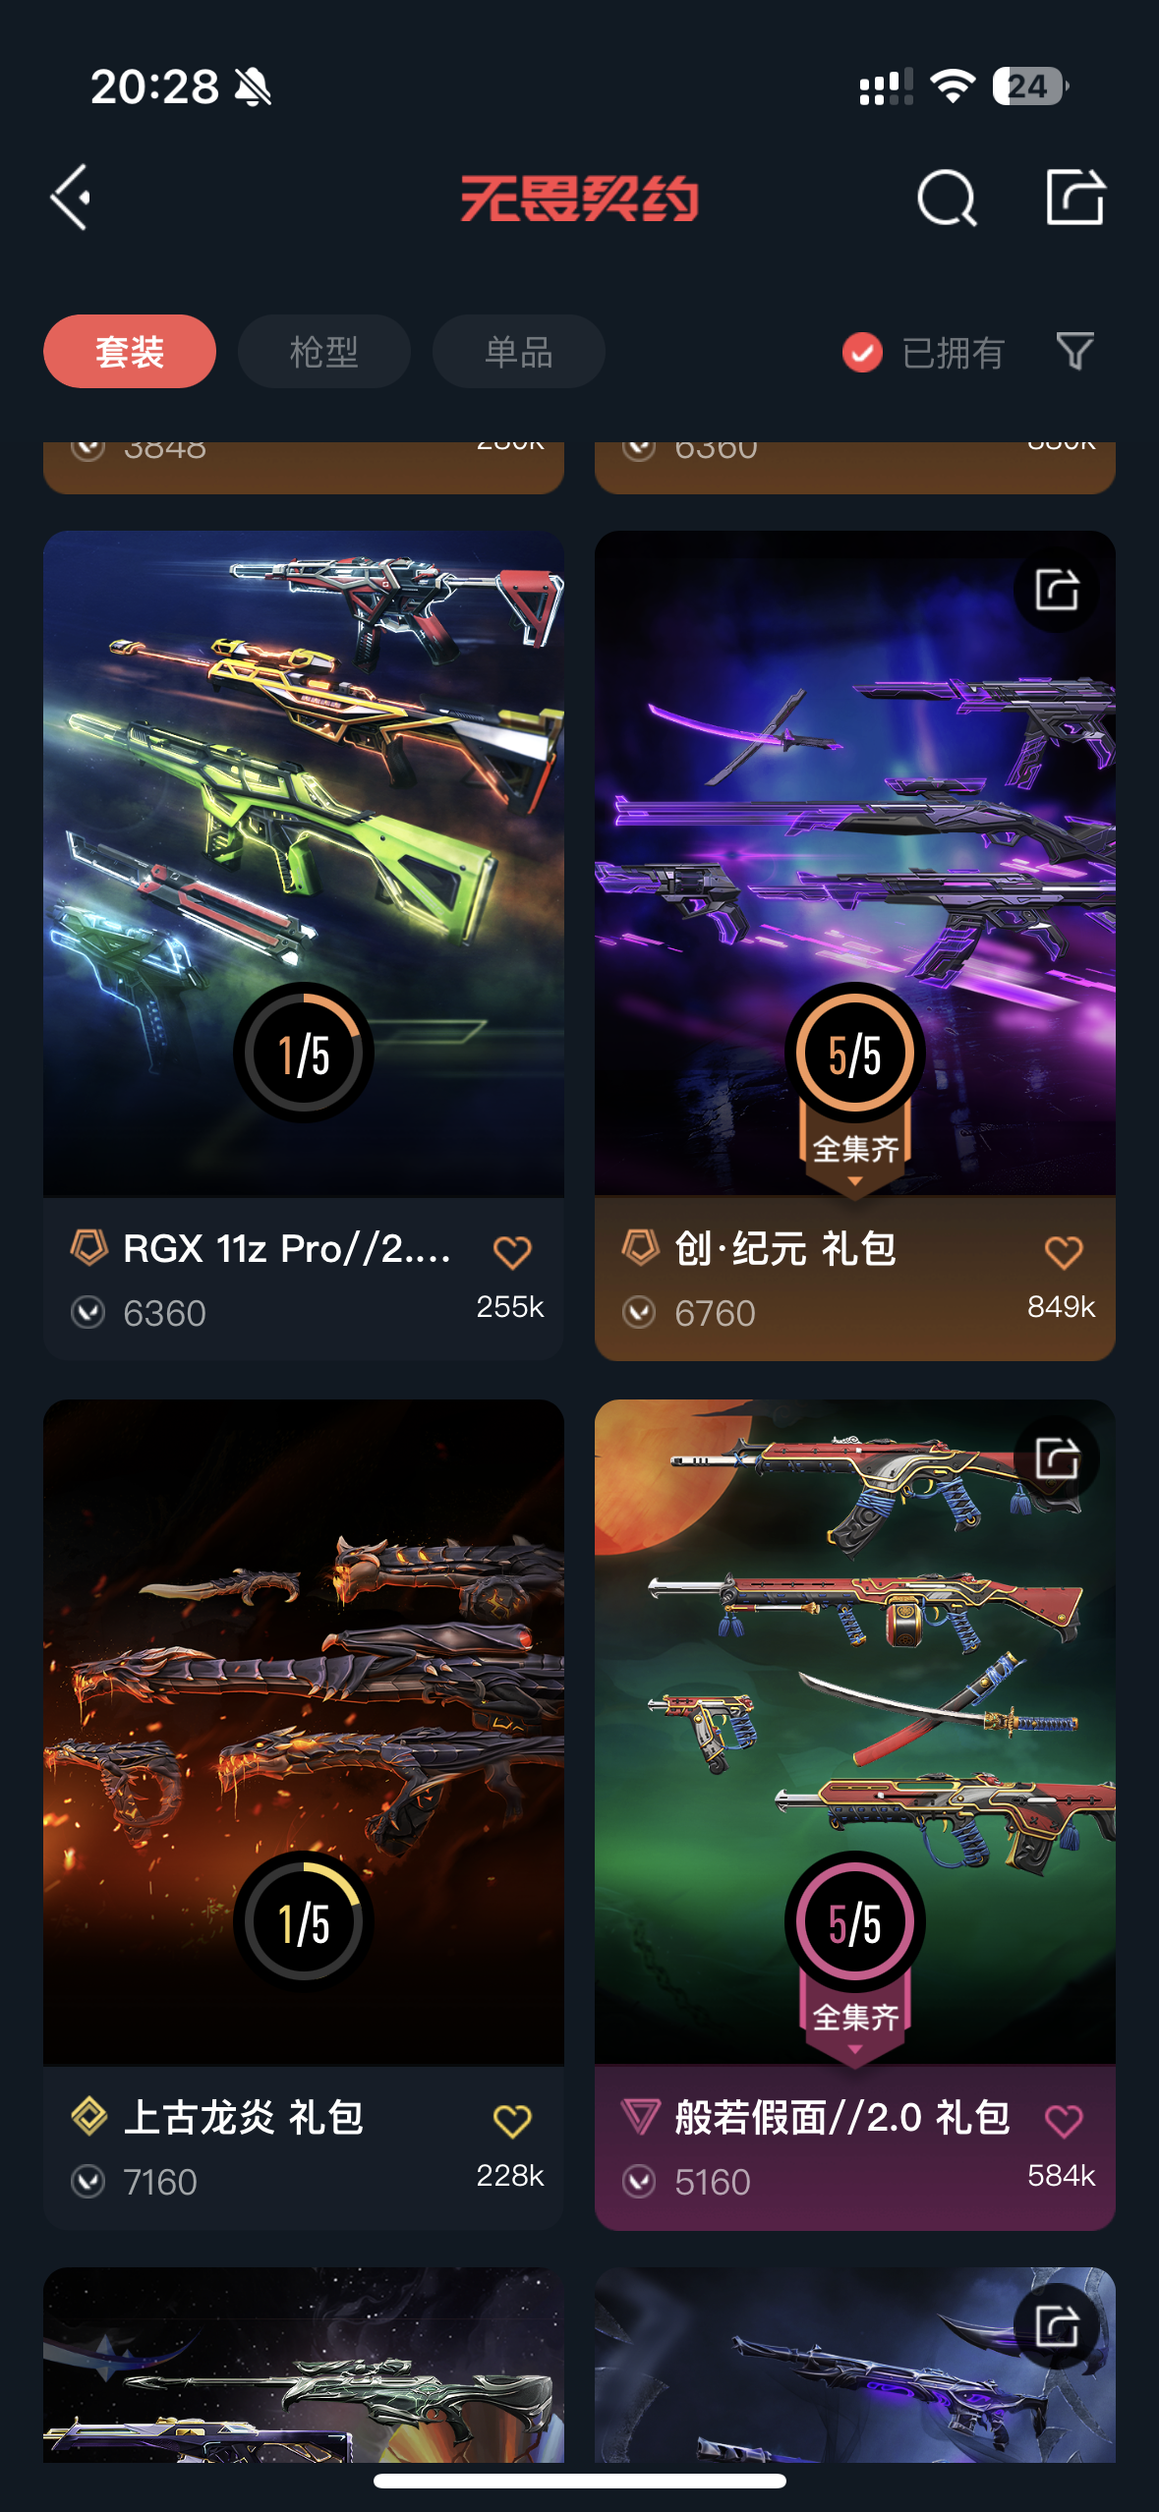This screenshot has width=1159, height=2512.
Task: Switch to the 单品 tab
Action: tap(519, 351)
